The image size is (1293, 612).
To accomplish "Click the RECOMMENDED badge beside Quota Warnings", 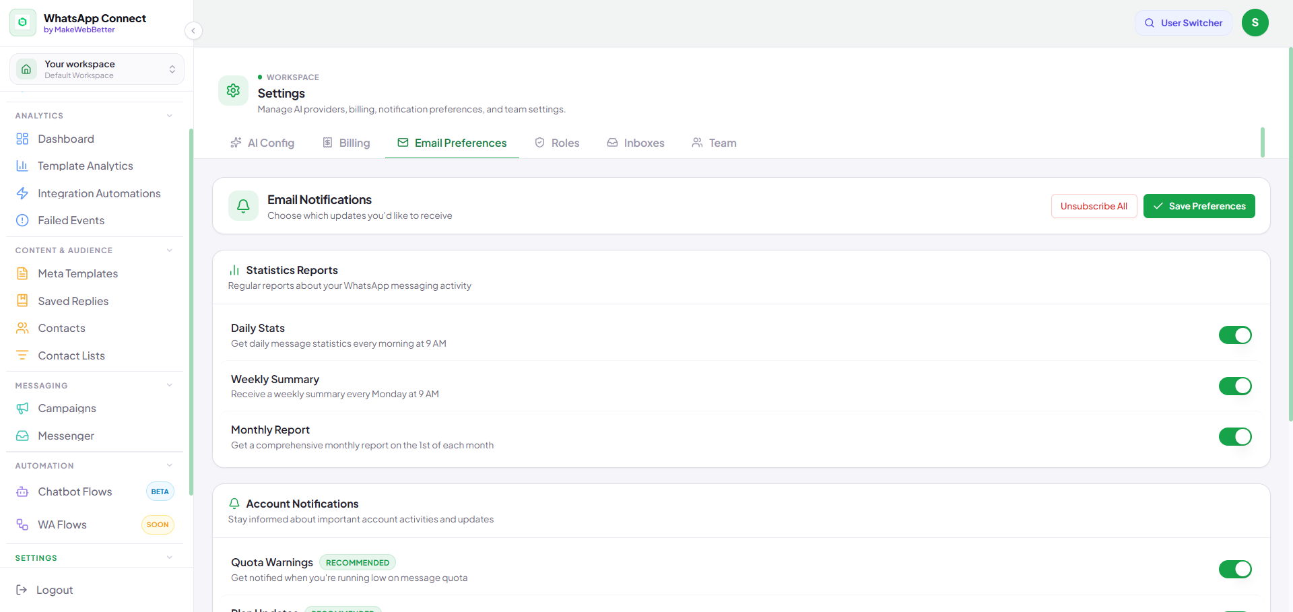I will pyautogui.click(x=358, y=563).
